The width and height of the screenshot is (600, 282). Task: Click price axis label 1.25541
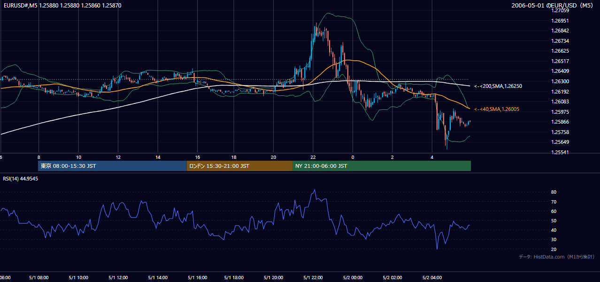(560, 152)
